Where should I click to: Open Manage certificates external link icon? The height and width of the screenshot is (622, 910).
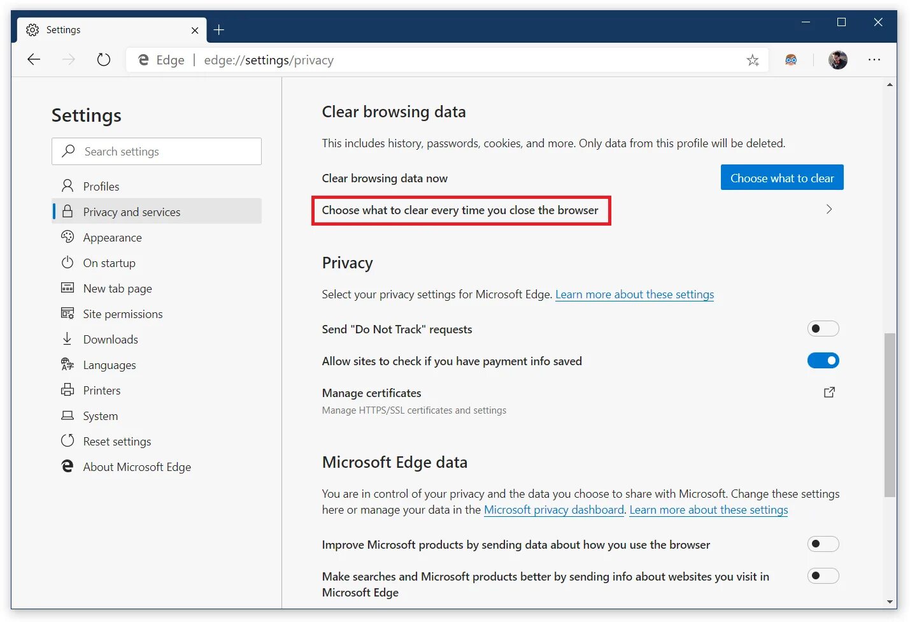[x=829, y=393]
